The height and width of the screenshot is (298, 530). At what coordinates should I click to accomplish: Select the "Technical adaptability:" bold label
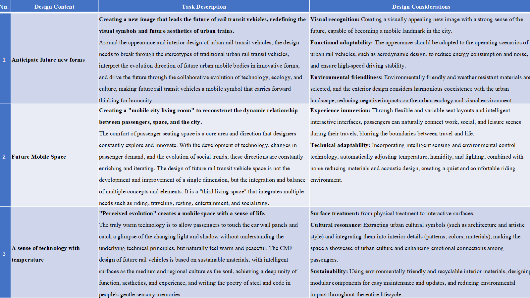pos(340,145)
